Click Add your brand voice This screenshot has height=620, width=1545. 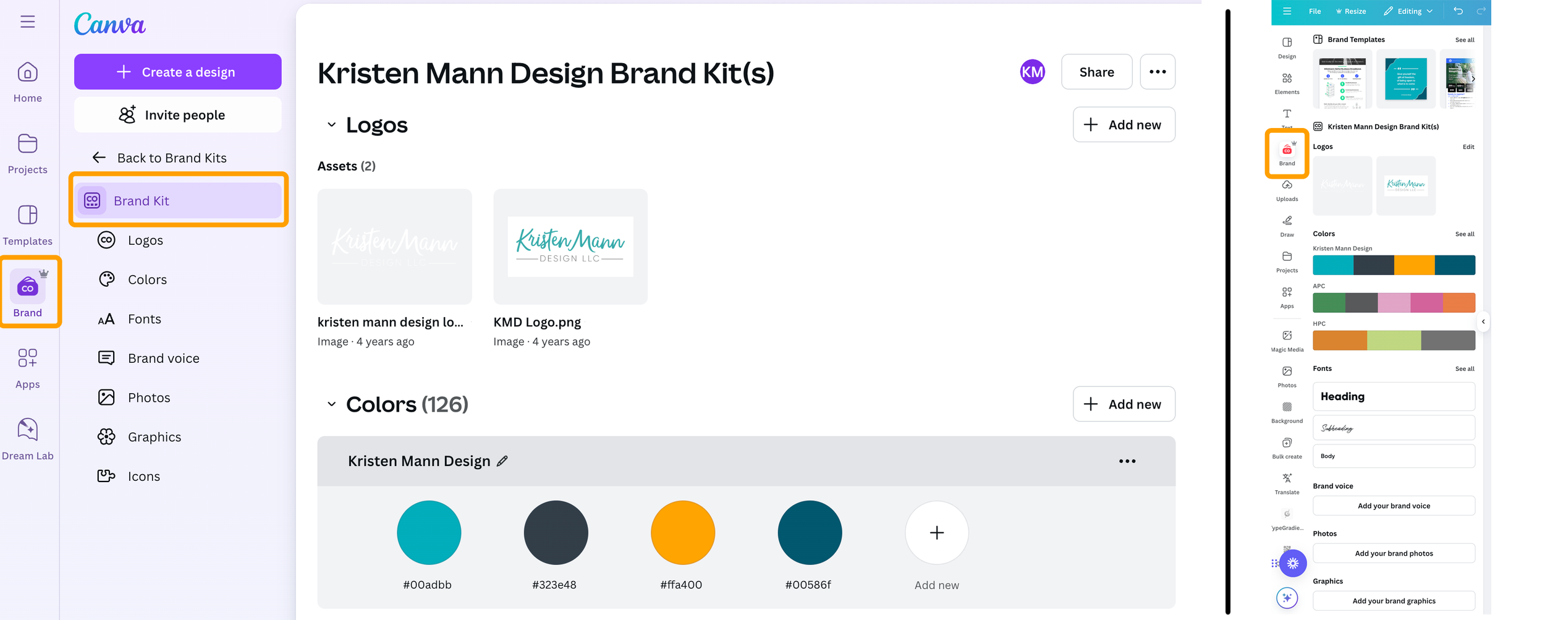pyautogui.click(x=1394, y=506)
